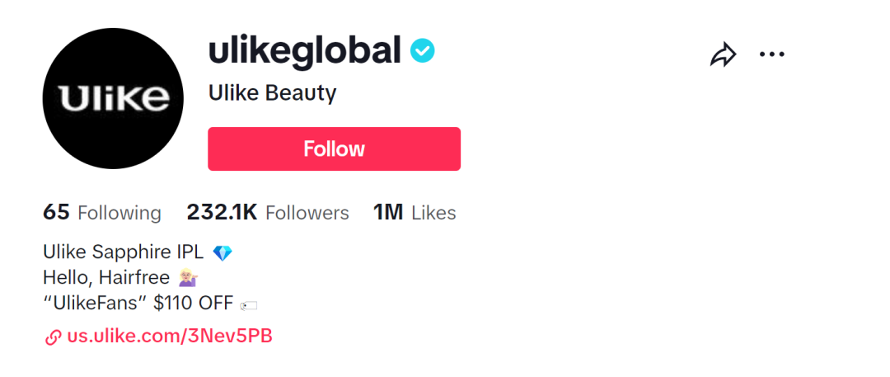The image size is (890, 377).
Task: Click the share arrow icon
Action: pyautogui.click(x=723, y=55)
